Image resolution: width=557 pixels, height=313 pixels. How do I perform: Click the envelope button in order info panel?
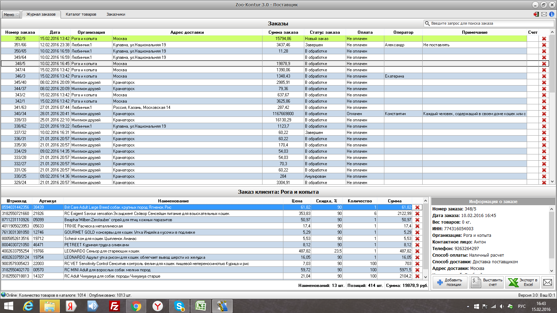click(548, 282)
